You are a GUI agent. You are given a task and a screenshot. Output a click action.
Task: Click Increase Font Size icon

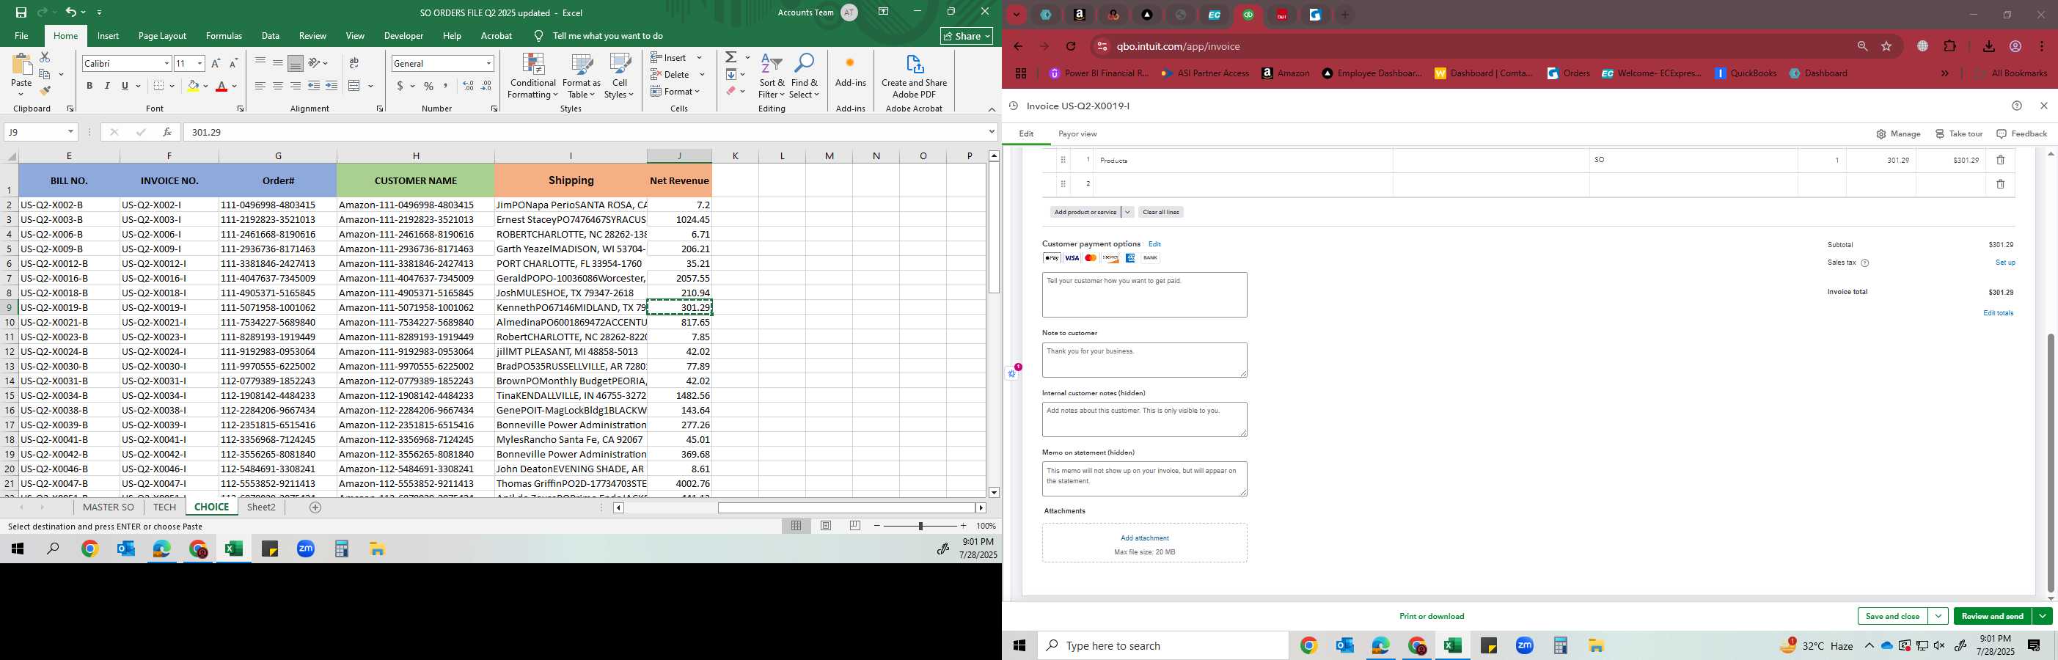tap(216, 63)
